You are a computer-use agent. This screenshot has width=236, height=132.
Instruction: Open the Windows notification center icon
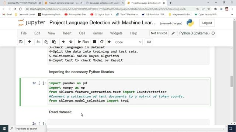coord(230,129)
